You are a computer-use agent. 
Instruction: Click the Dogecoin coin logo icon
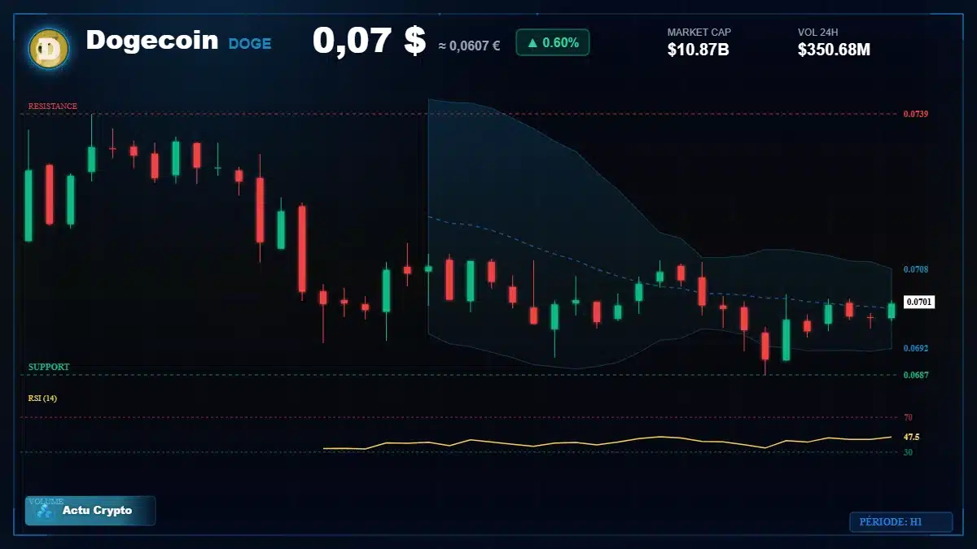tap(49, 49)
